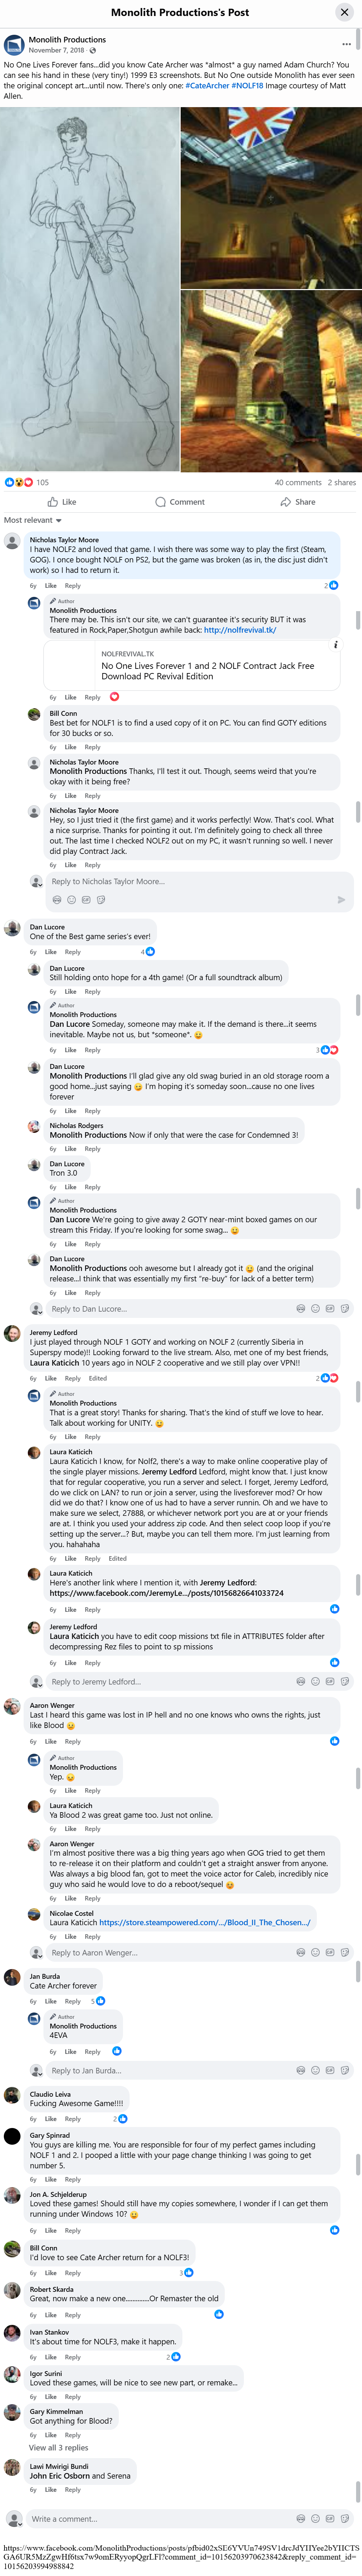Click the Share arrow icon on the post

tap(285, 502)
